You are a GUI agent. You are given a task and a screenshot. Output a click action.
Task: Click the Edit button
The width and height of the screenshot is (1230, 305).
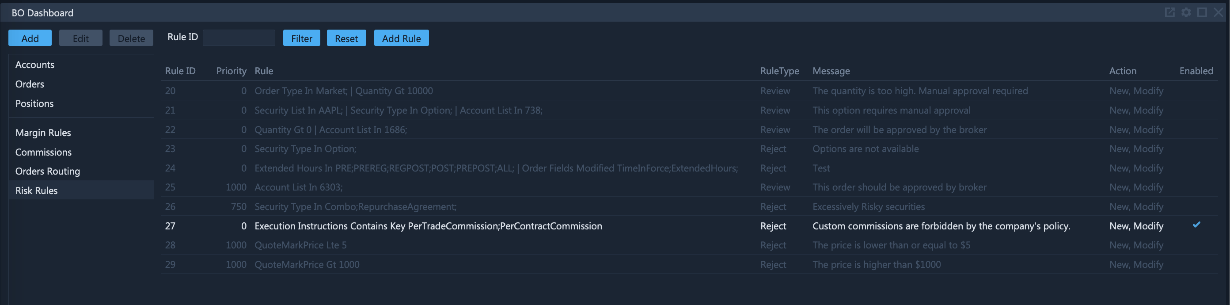click(x=80, y=38)
